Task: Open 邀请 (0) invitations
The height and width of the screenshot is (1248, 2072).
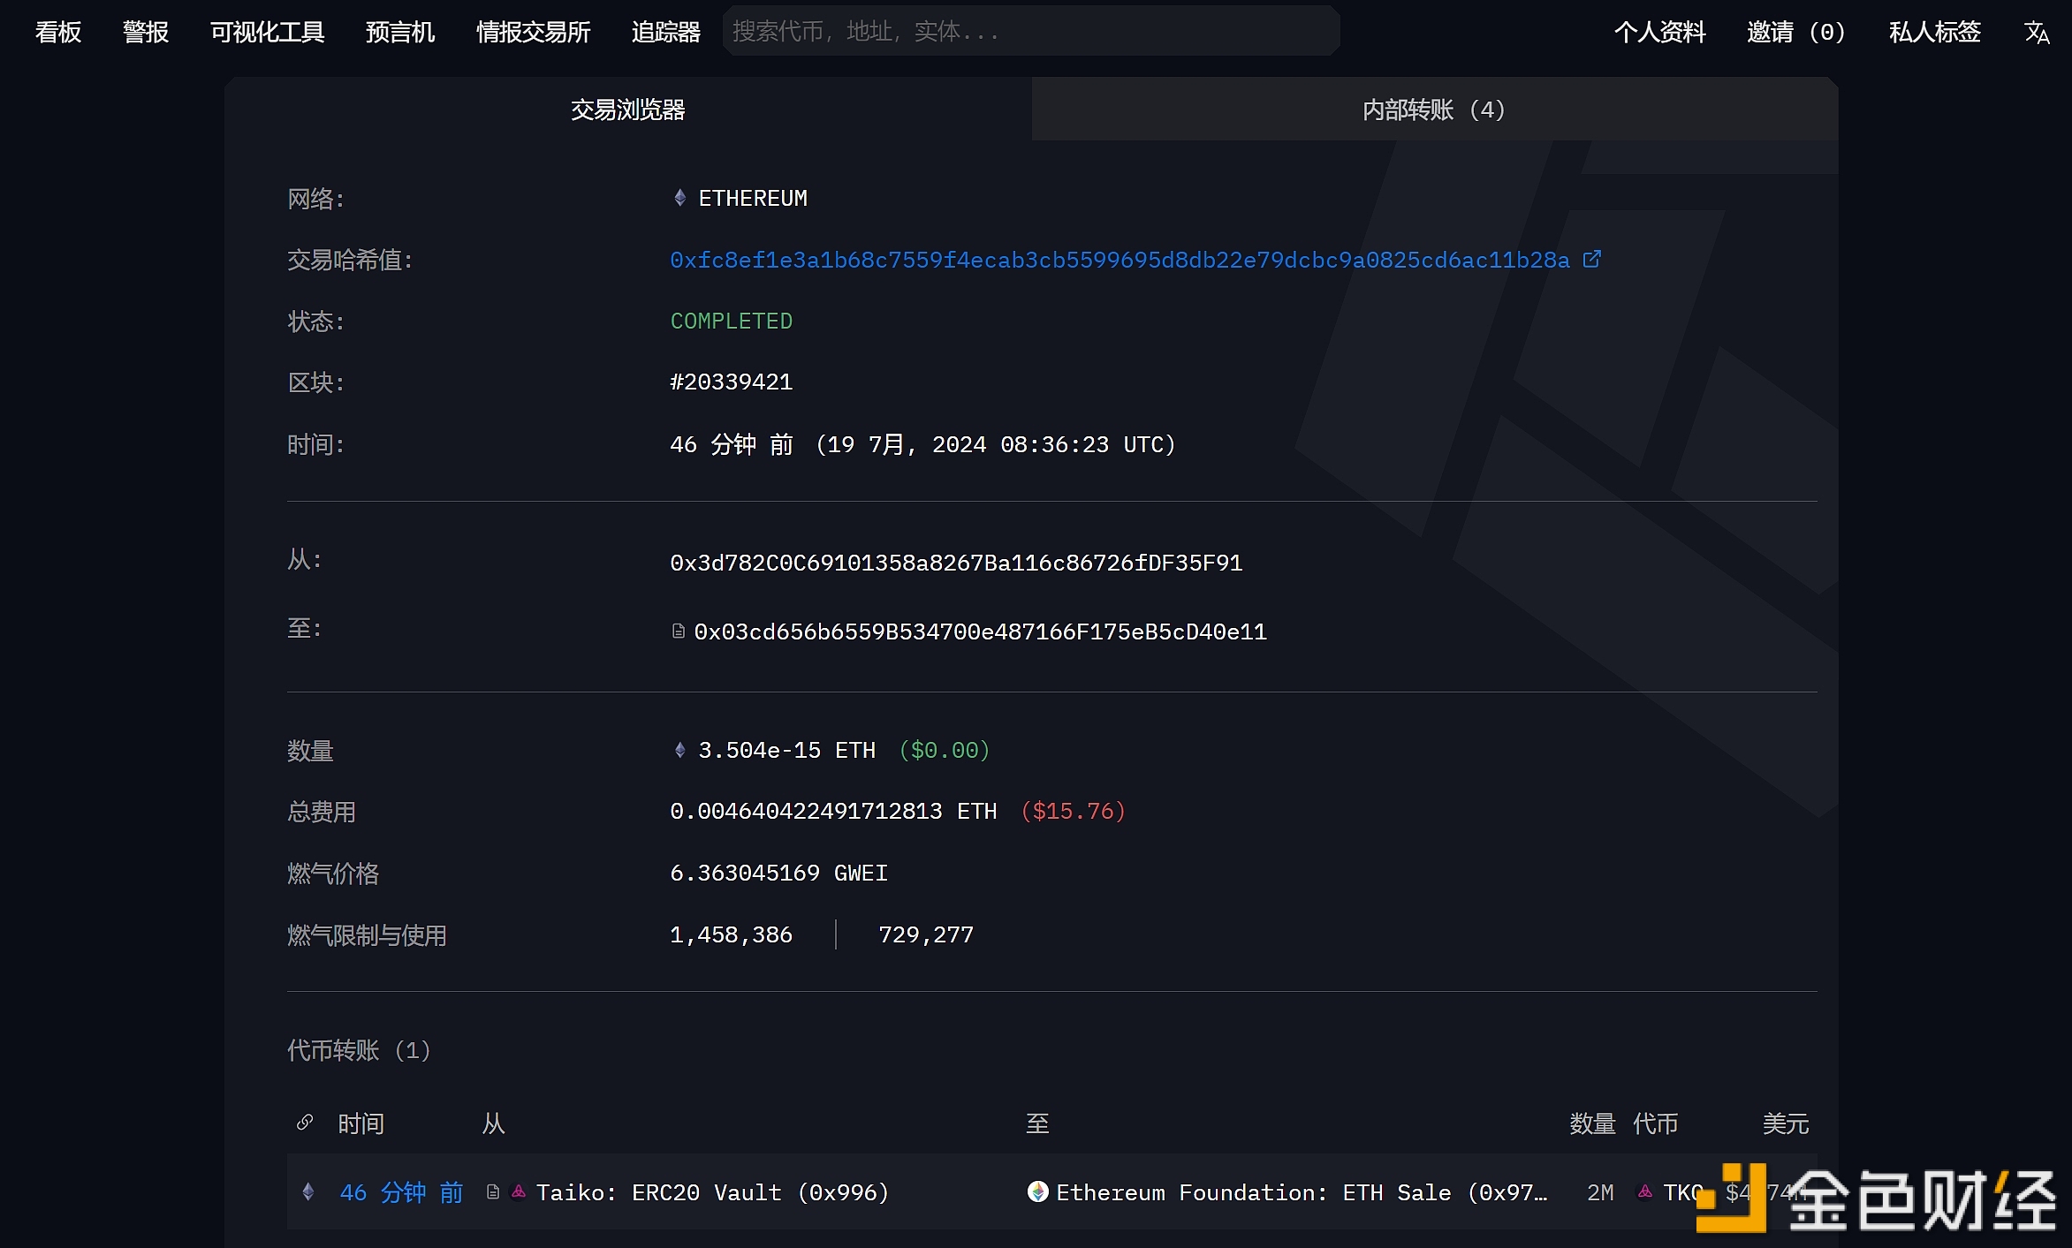Action: (x=1796, y=32)
